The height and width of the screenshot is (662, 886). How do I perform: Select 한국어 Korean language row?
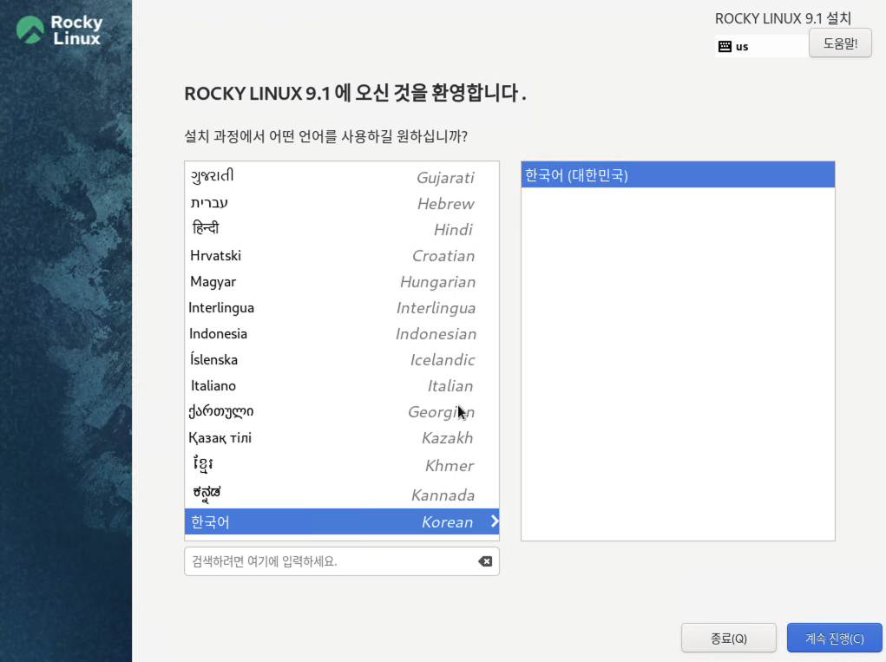(341, 521)
